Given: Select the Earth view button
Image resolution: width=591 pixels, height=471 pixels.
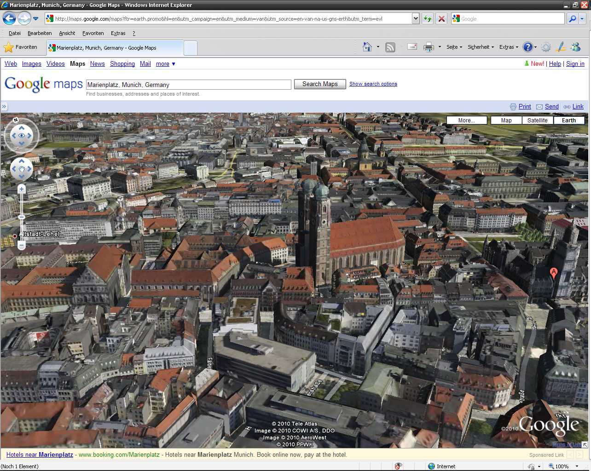Looking at the screenshot, I should (569, 120).
